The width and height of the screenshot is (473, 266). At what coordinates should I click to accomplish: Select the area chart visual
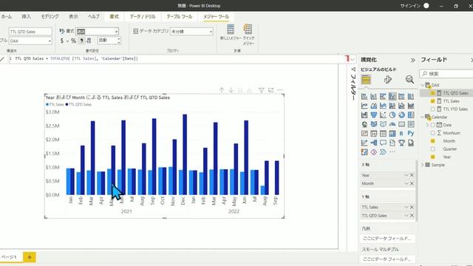click(x=374, y=106)
